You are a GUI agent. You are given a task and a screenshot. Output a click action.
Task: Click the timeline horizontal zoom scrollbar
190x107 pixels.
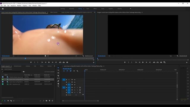pyautogui.click(x=80, y=101)
